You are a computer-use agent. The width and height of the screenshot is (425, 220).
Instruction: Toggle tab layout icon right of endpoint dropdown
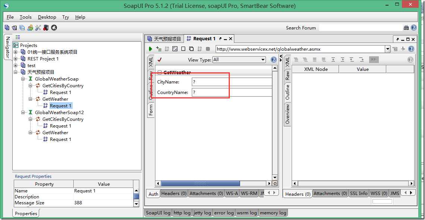[x=395, y=49]
